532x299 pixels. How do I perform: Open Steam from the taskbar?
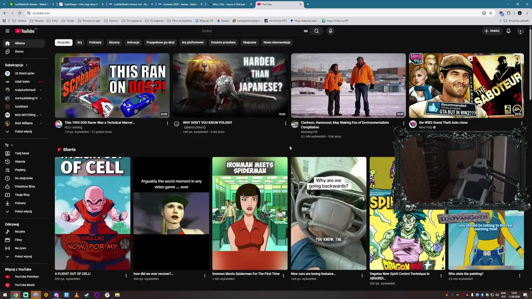86,295
